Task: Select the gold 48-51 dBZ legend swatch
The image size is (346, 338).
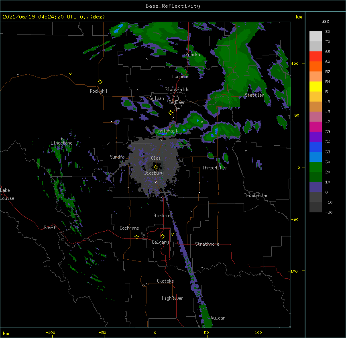Action: pyautogui.click(x=315, y=96)
